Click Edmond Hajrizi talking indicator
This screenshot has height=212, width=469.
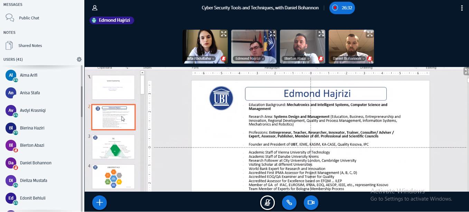(112, 20)
